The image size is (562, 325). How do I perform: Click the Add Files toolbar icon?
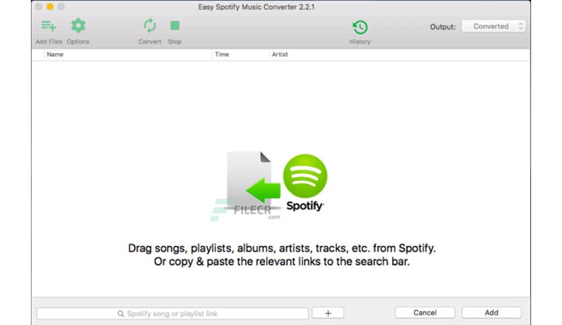[49, 26]
